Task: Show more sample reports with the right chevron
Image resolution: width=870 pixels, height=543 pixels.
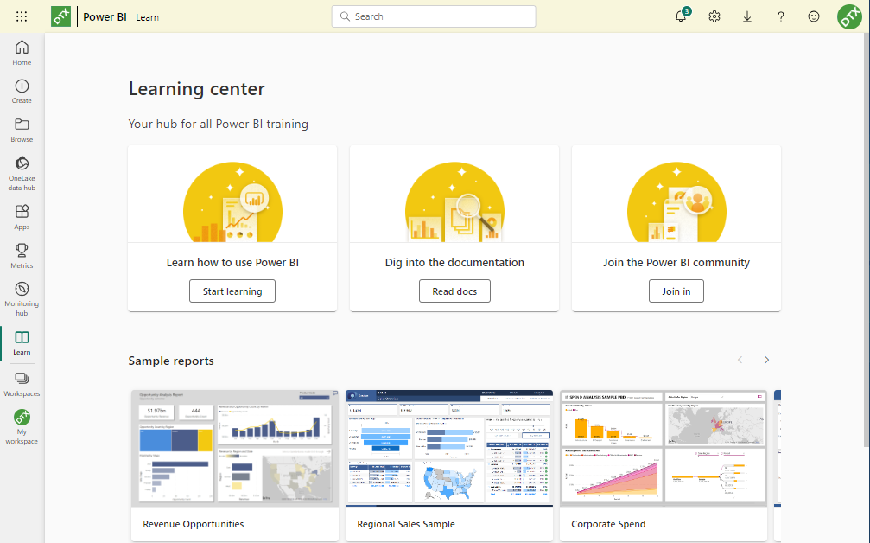Action: (766, 360)
